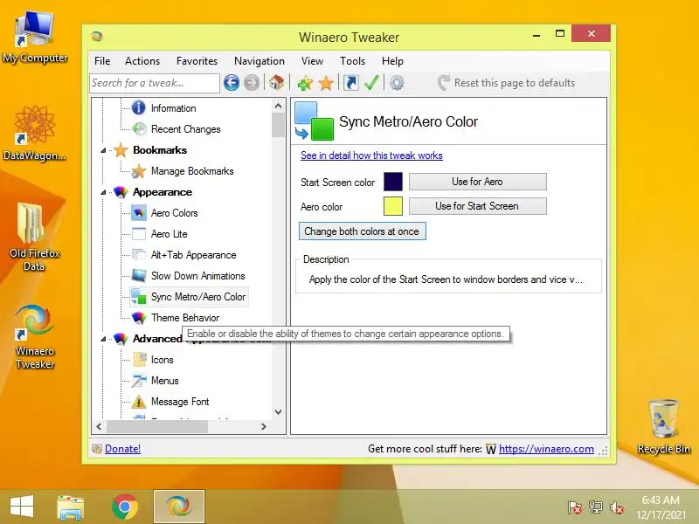
Task: Select the Sync Metro/Aero Color tree row
Action: click(189, 297)
